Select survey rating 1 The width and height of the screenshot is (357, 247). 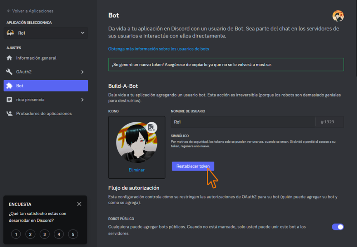coord(16,234)
